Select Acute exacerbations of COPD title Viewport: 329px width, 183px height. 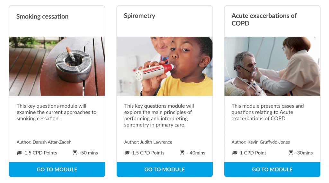(x=264, y=19)
